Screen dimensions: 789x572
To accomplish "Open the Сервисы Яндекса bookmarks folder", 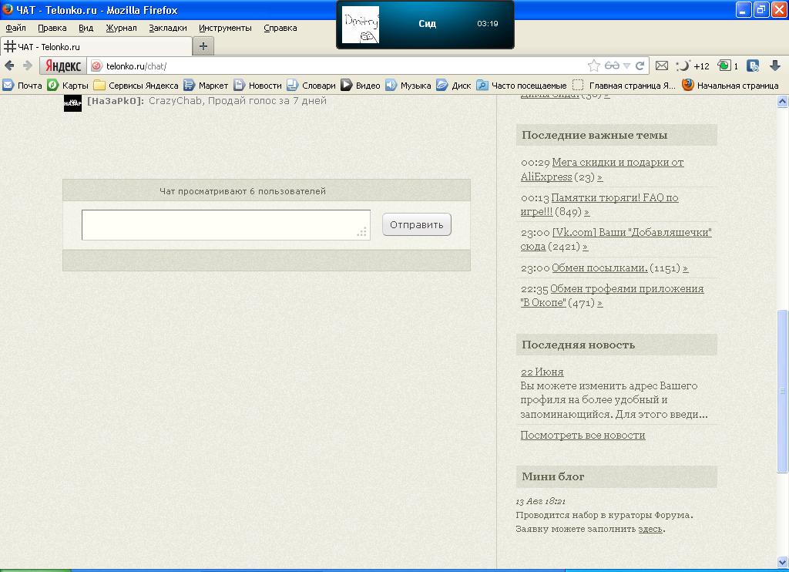I will click(136, 86).
